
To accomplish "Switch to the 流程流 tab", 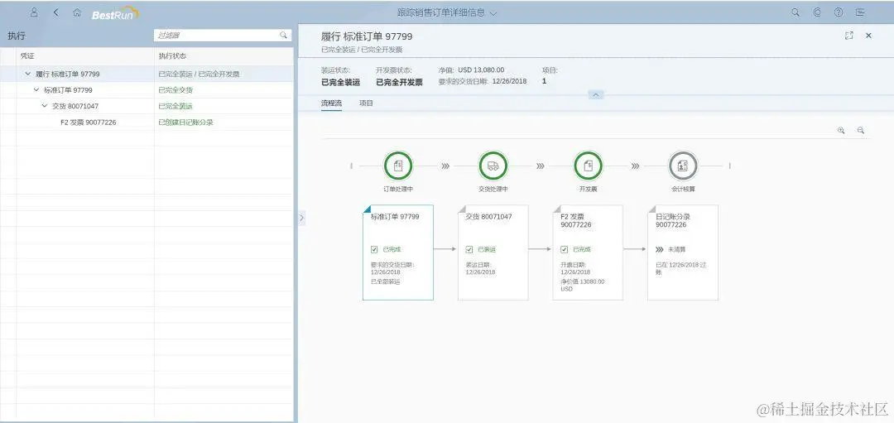I will pos(331,103).
